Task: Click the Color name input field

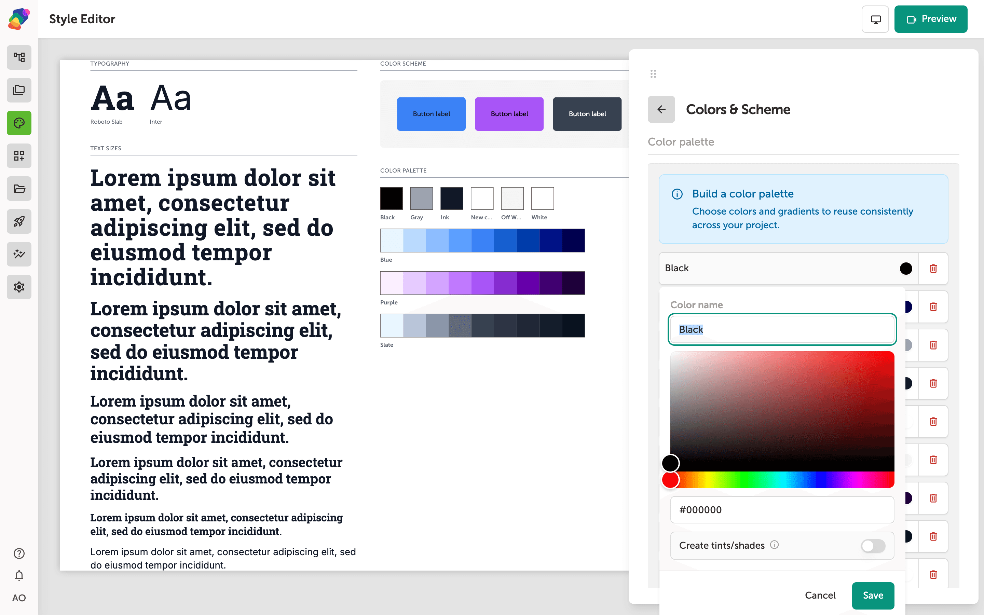Action: coord(782,329)
